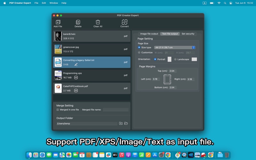The image size is (256, 160).
Task: Click the landscape page preview icon
Action: pyautogui.click(x=194, y=59)
